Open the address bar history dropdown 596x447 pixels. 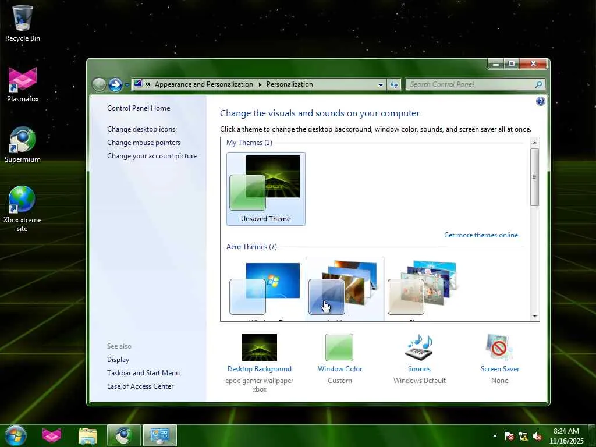click(381, 85)
